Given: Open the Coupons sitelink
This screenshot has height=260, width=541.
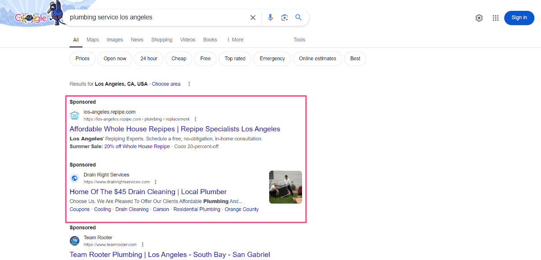Looking at the screenshot, I should pyautogui.click(x=80, y=209).
